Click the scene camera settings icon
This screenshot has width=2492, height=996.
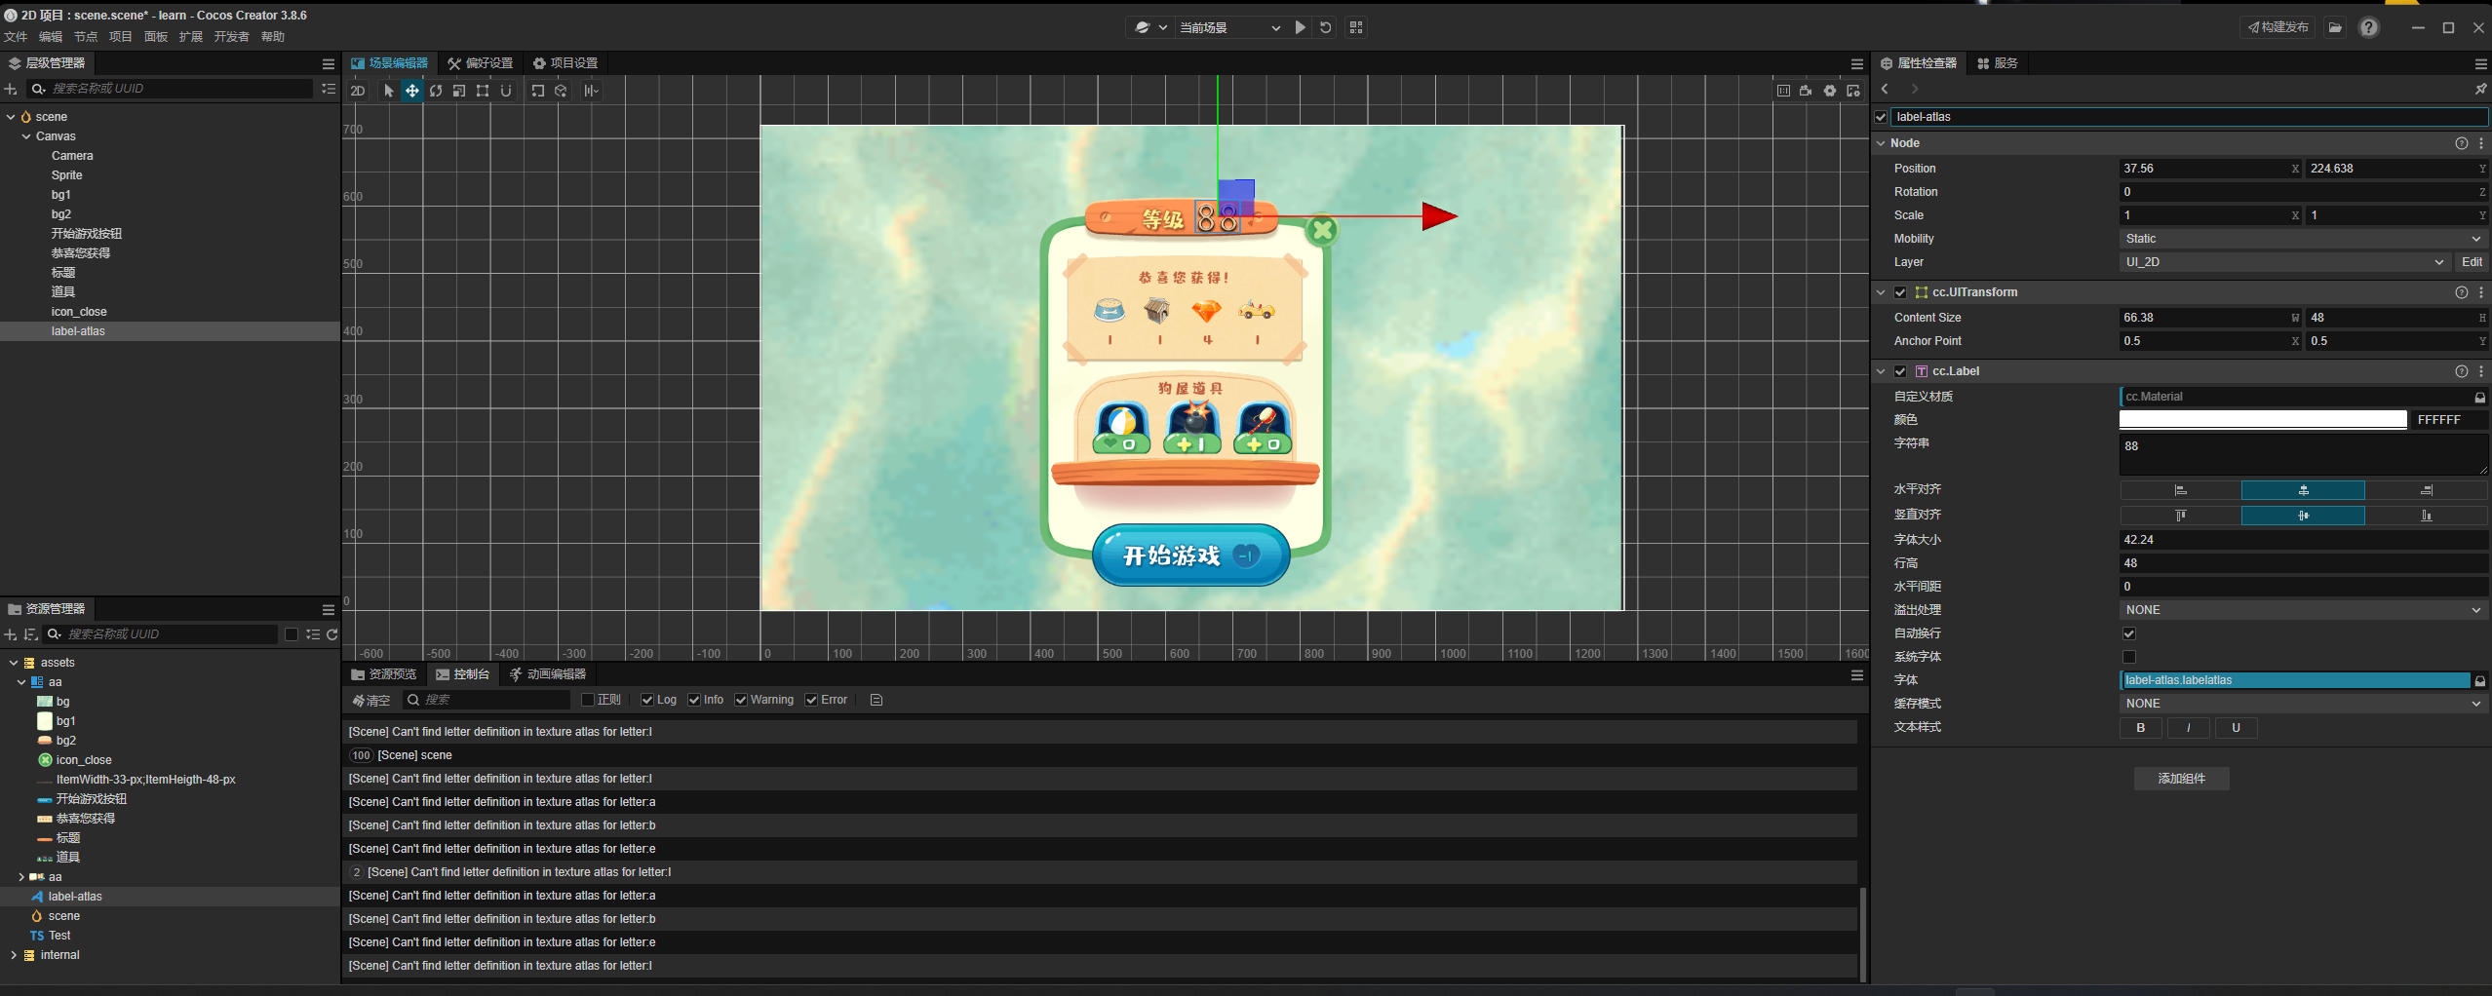[x=1806, y=91]
